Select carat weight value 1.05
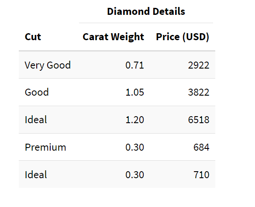 (x=134, y=92)
